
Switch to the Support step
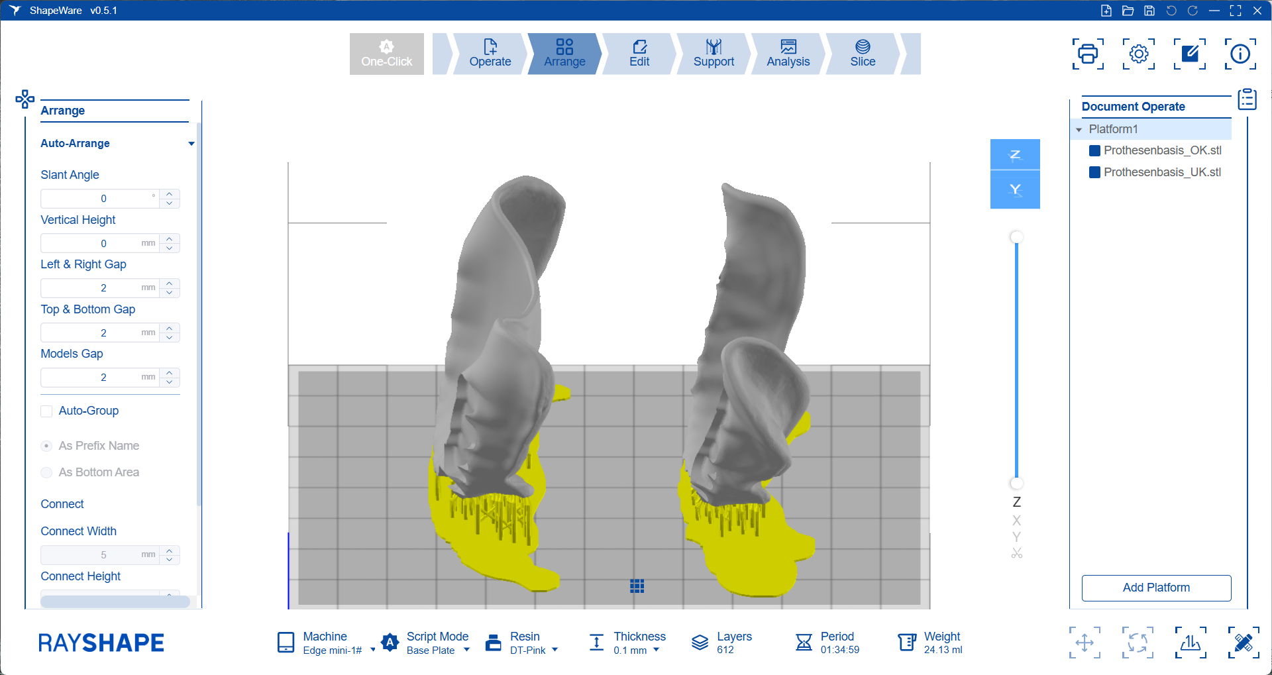point(714,54)
